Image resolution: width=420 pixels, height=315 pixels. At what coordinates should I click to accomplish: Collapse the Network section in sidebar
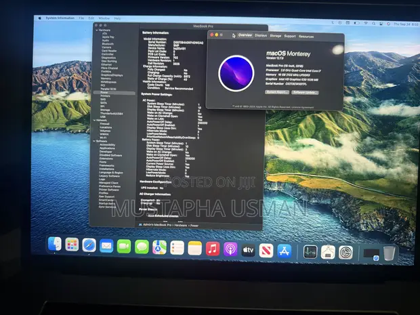pos(94,121)
